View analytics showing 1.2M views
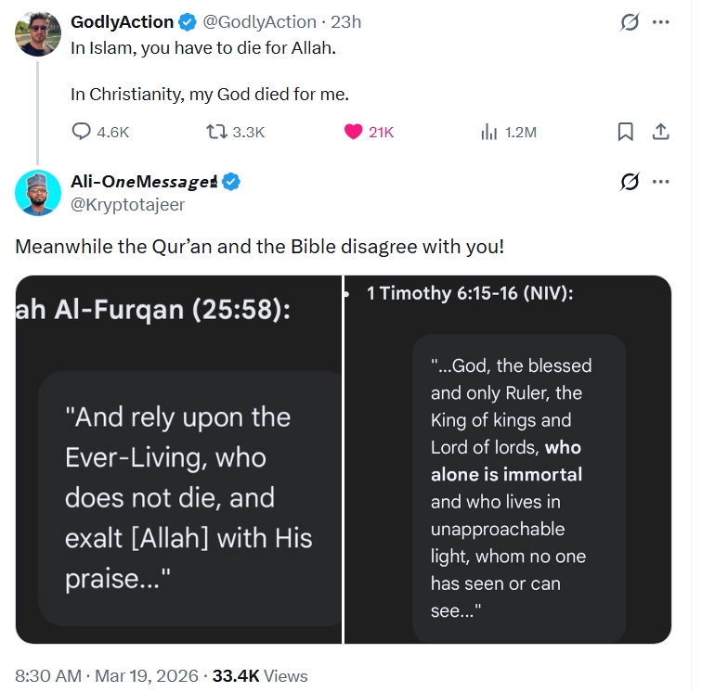Viewport: 715px width, 692px height. (x=509, y=132)
